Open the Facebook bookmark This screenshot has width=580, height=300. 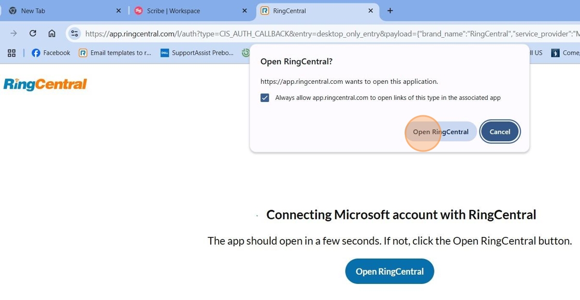pos(51,53)
